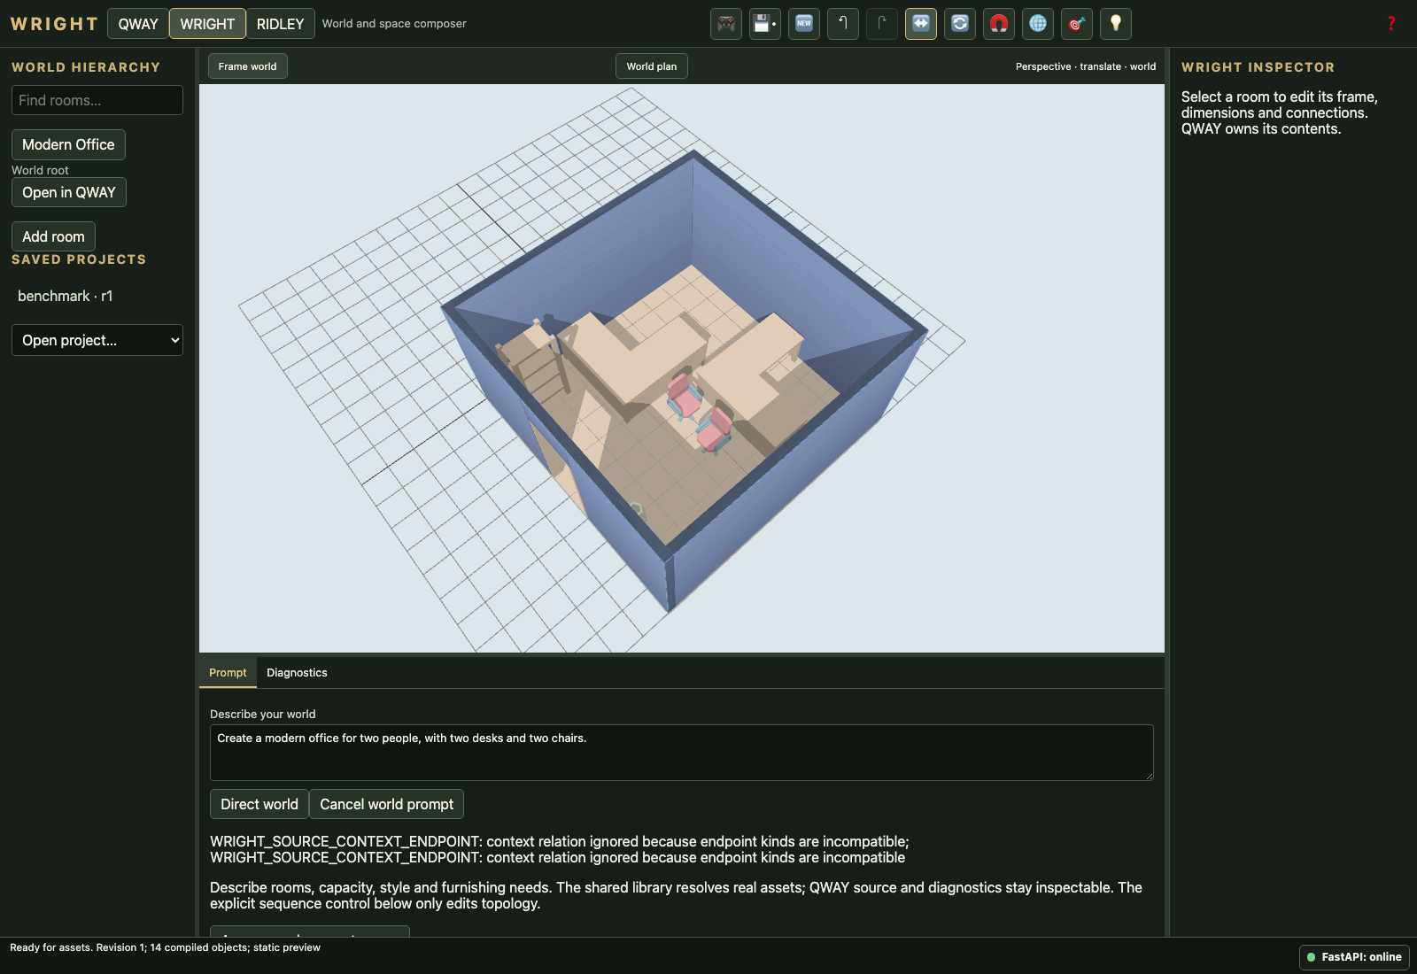This screenshot has height=974, width=1417.
Task: Click the FastAPI: online status indicator
Action: (x=1354, y=957)
